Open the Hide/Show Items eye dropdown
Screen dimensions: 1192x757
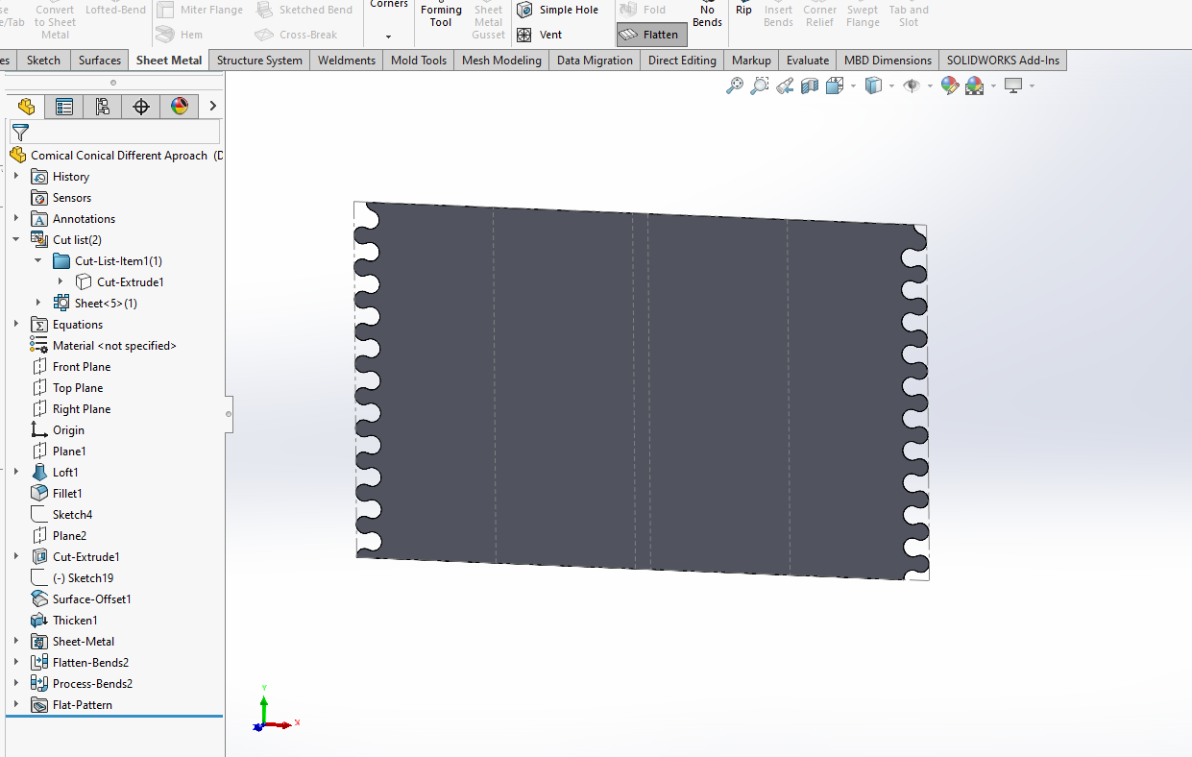coord(930,86)
